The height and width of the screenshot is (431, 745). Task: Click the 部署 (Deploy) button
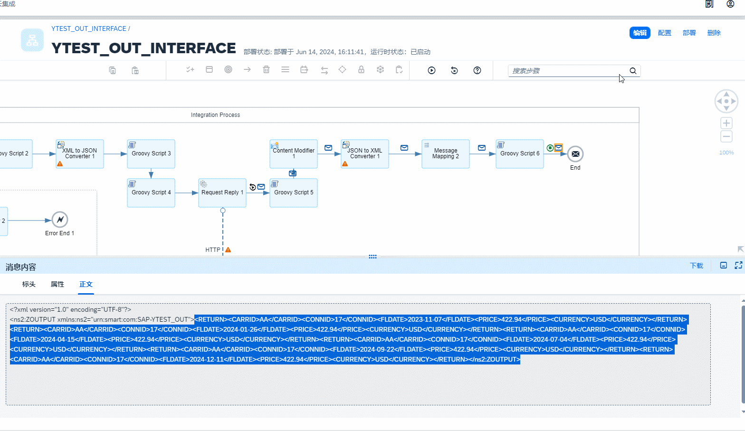coord(689,33)
